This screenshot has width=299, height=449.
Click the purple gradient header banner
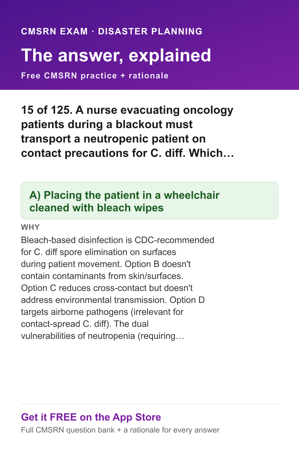pyautogui.click(x=149, y=45)
